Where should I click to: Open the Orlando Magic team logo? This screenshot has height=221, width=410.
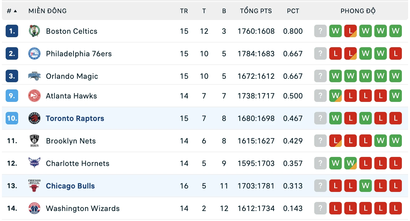34,76
